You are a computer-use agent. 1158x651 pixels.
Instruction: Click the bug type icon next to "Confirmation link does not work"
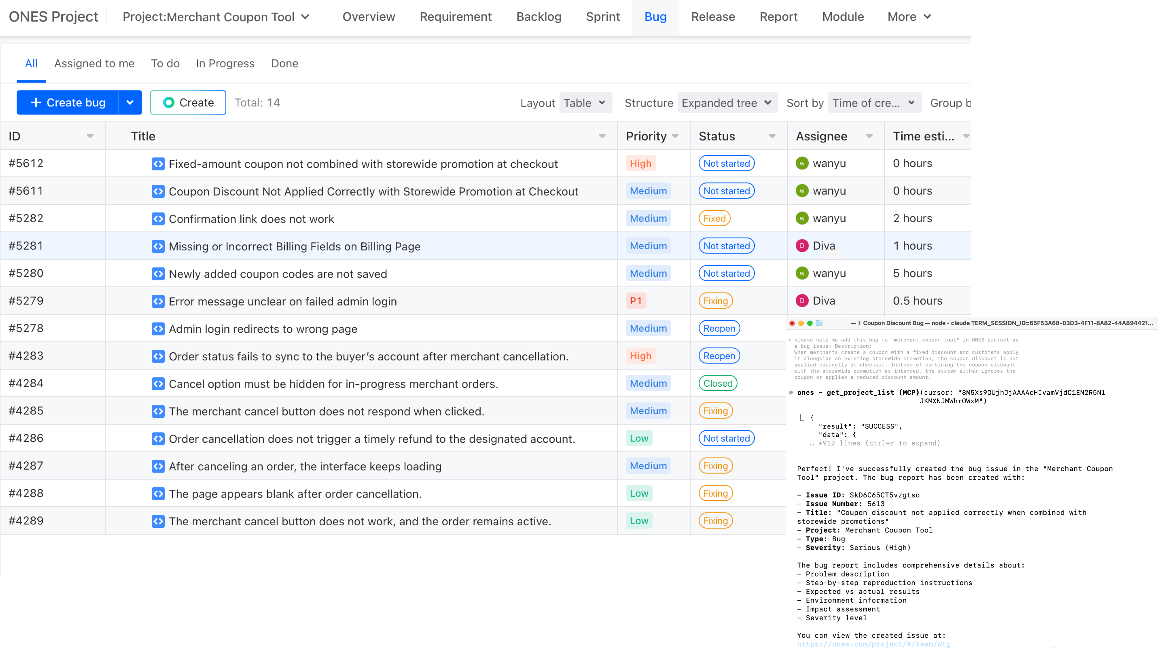[x=158, y=219]
